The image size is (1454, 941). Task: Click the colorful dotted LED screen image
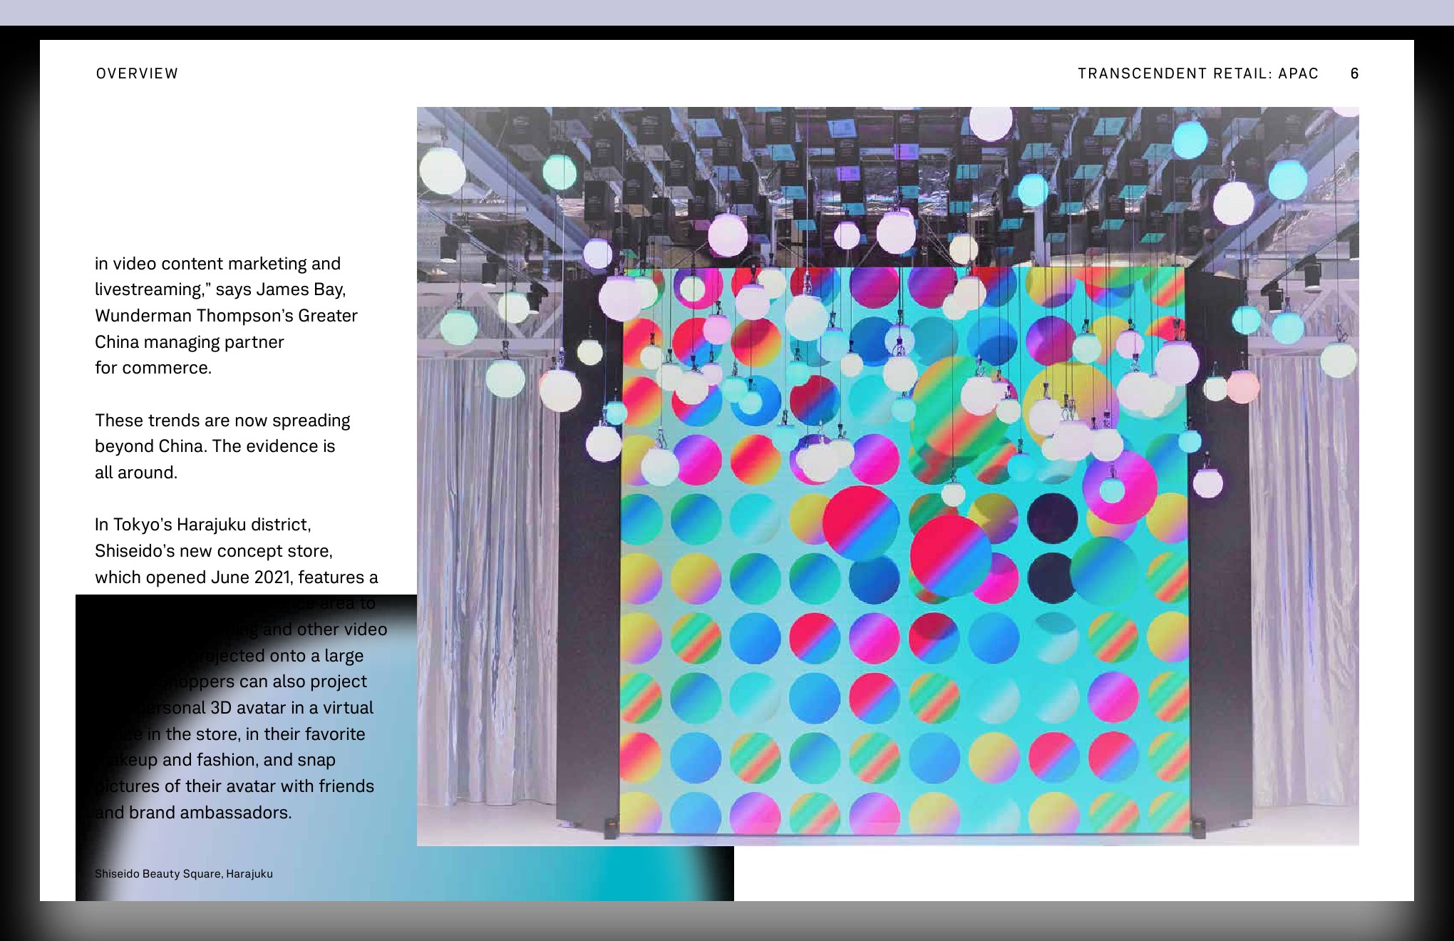tap(904, 642)
